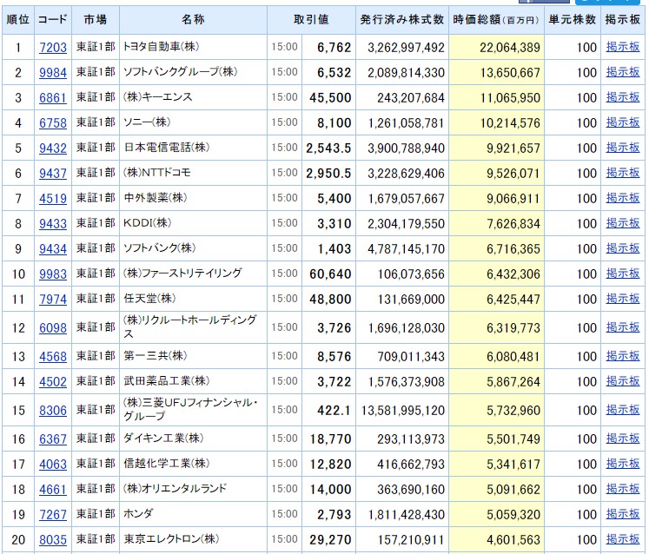Click the 掲示板 link for Toyota row
The width and height of the screenshot is (649, 554).
coord(623,47)
